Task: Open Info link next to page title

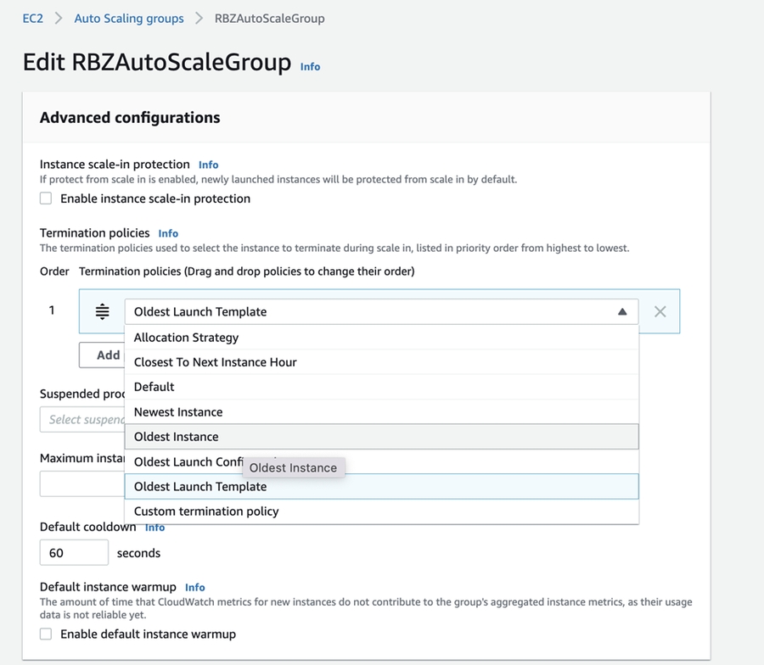Action: tap(310, 66)
